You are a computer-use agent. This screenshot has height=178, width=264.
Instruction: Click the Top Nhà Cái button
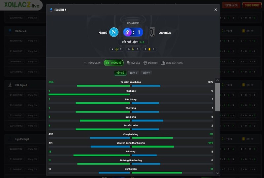[231, 5]
